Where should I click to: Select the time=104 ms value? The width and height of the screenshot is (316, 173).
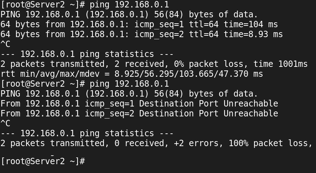tap(251, 24)
